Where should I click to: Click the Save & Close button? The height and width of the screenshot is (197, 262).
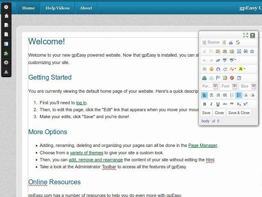coord(239,113)
